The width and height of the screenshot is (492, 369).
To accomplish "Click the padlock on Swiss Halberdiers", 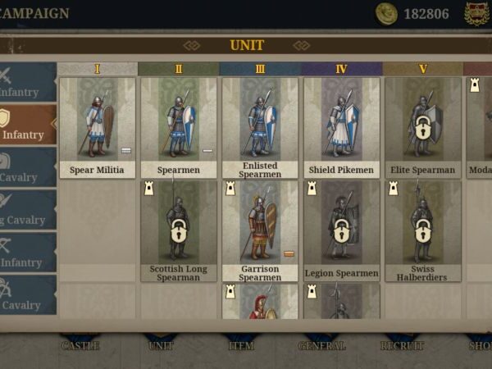I will point(422,231).
